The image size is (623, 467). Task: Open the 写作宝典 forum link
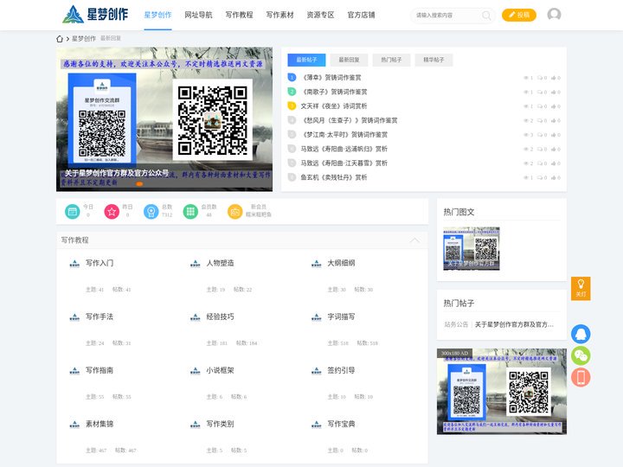pos(341,424)
